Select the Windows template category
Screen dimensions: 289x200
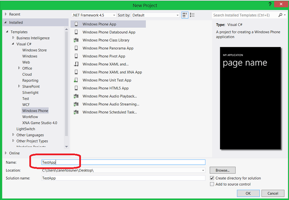click(x=30, y=56)
